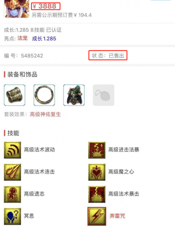Select the 高级法术连击 skill icon
The height and width of the screenshot is (234, 175).
[12, 172]
